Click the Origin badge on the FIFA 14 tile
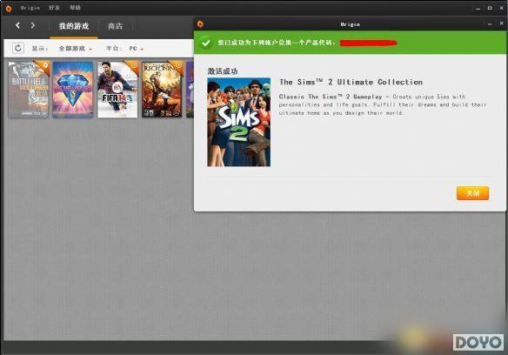 pos(134,65)
